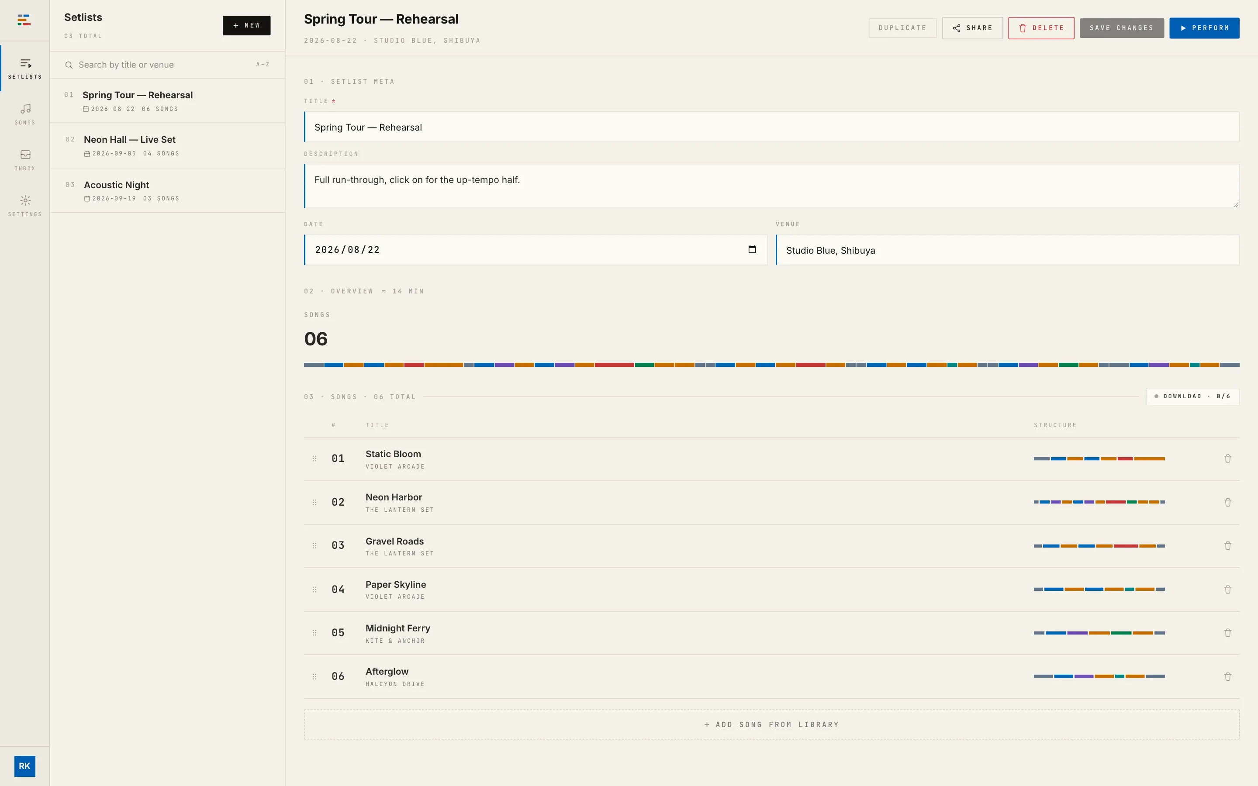1258x786 pixels.
Task: Open the Gravel Roads song title
Action: coord(394,541)
